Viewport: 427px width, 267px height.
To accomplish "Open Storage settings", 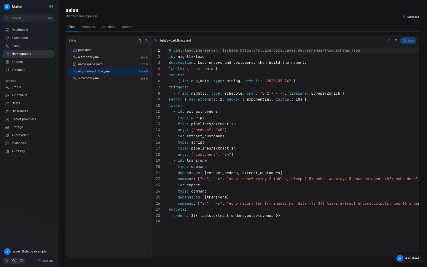I will pyautogui.click(x=29, y=127).
